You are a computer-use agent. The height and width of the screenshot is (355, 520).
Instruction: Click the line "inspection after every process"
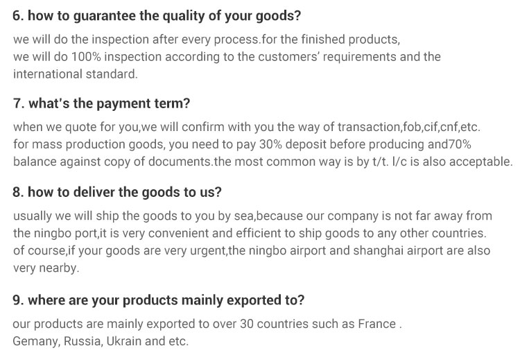coord(207,39)
